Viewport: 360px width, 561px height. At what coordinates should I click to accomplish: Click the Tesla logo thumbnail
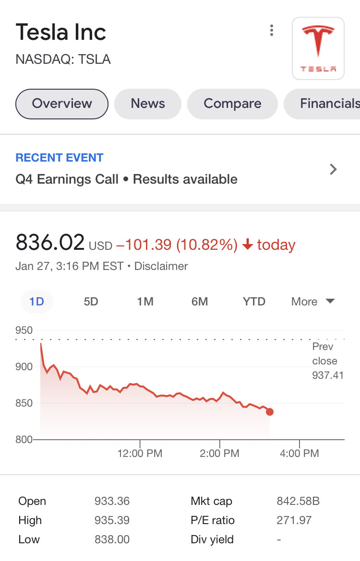[318, 48]
